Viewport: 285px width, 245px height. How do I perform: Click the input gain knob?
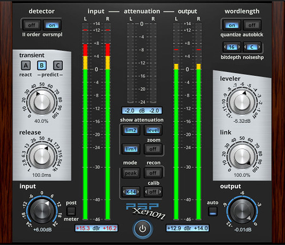point(41,211)
